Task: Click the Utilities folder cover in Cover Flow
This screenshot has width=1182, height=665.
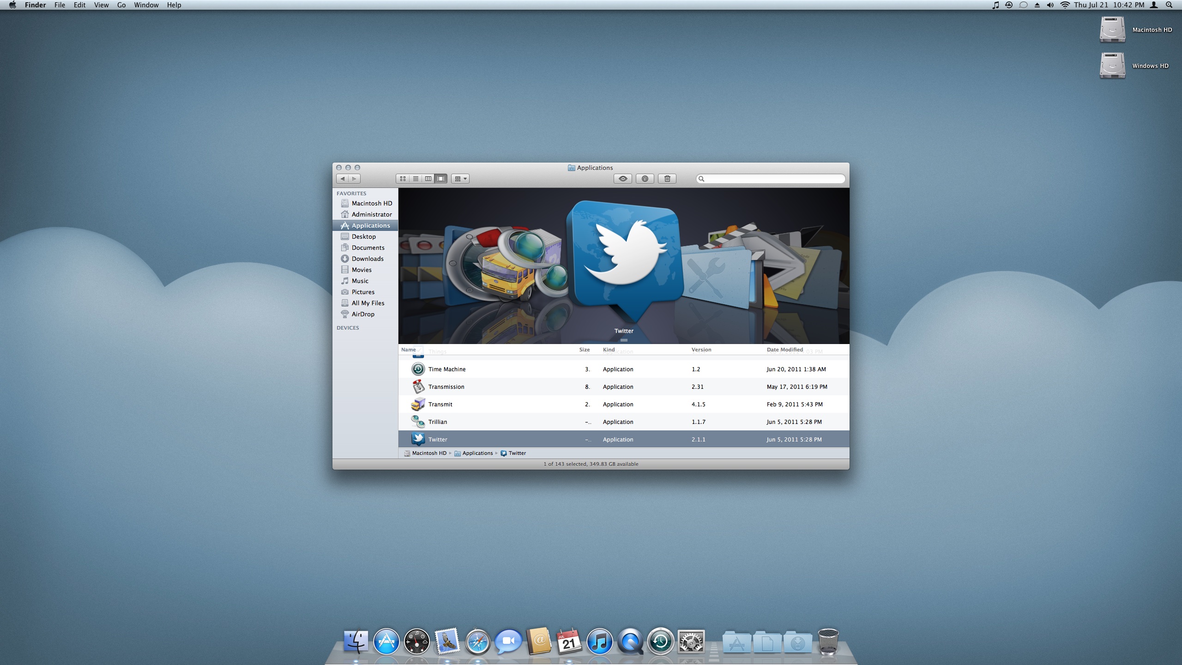Action: tap(716, 277)
